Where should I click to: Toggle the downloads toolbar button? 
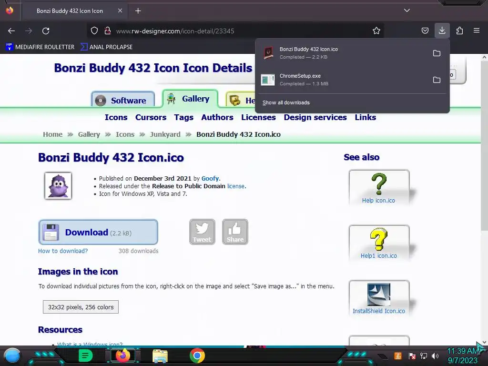(x=442, y=30)
